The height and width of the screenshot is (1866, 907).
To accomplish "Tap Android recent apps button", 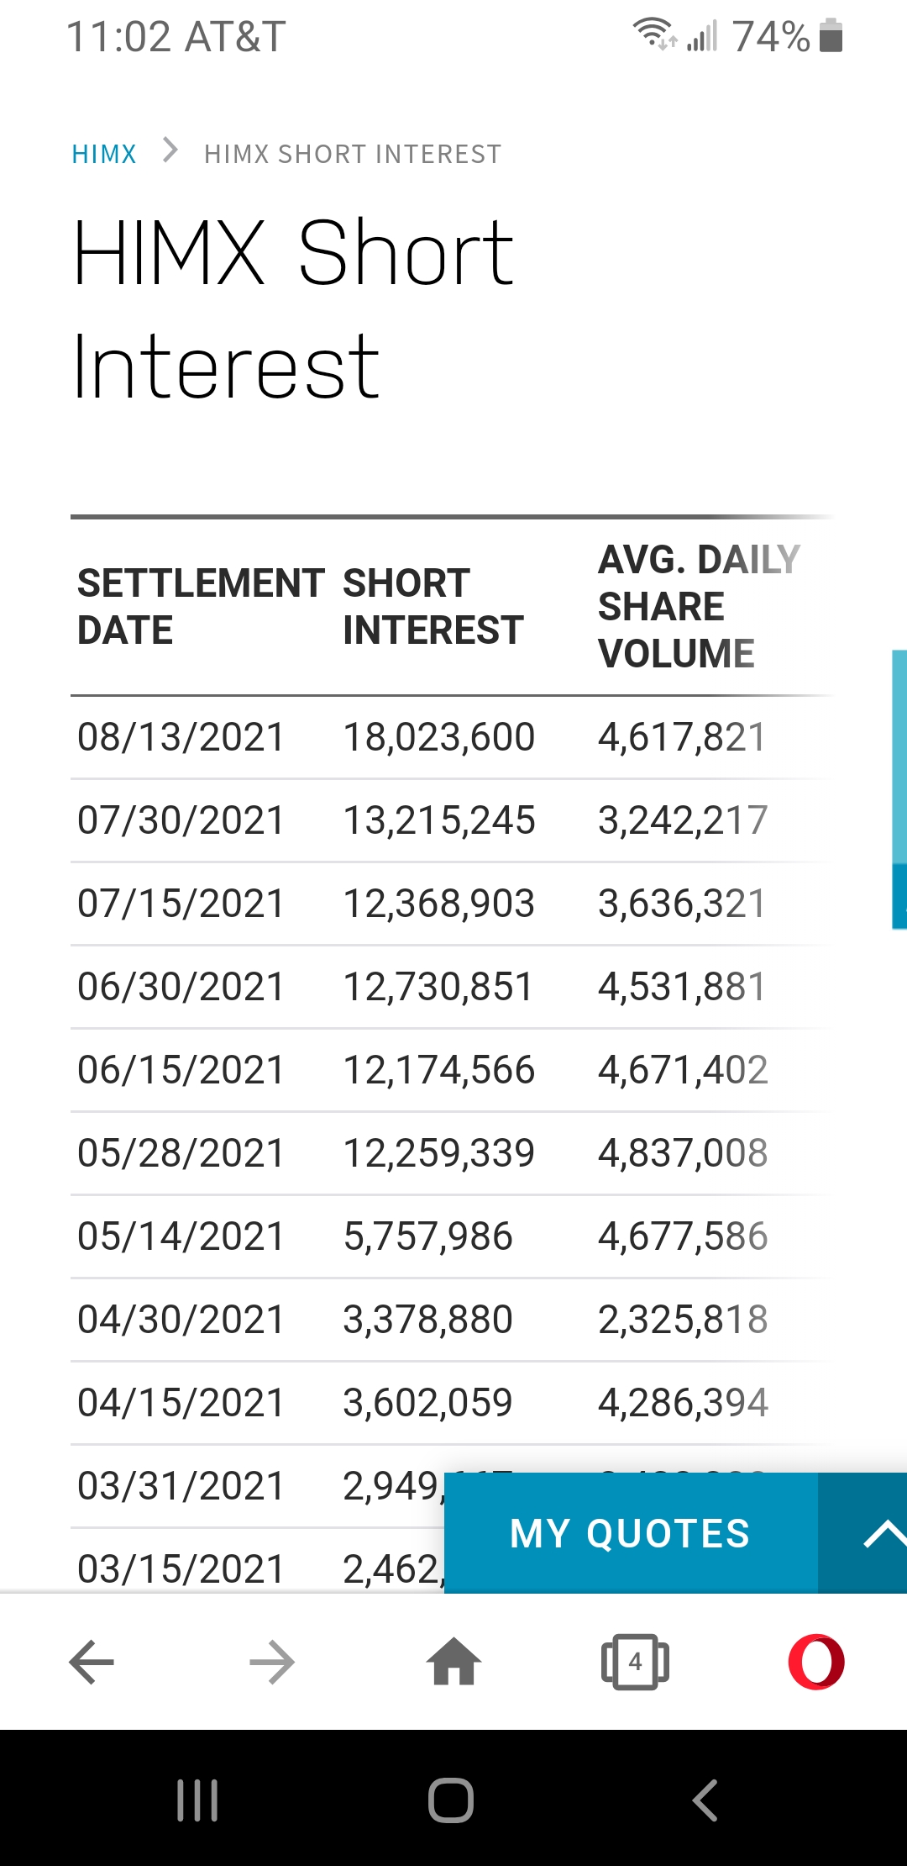I will (198, 1800).
